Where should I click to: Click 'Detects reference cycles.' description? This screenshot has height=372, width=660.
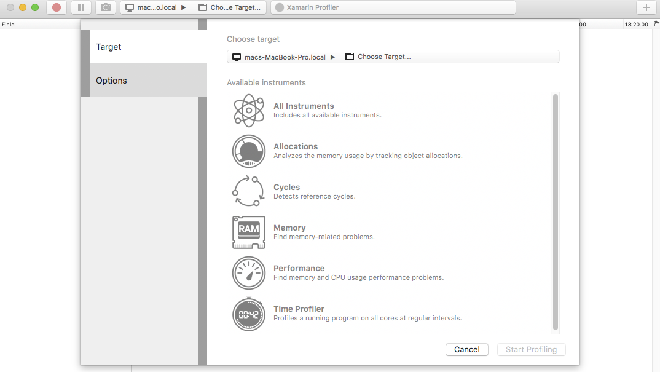coord(315,196)
